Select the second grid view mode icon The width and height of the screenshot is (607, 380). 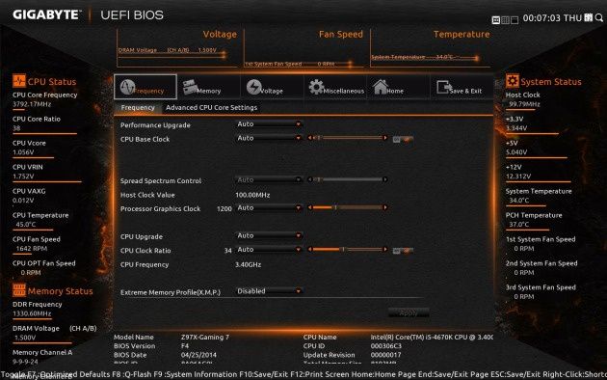[505, 20]
